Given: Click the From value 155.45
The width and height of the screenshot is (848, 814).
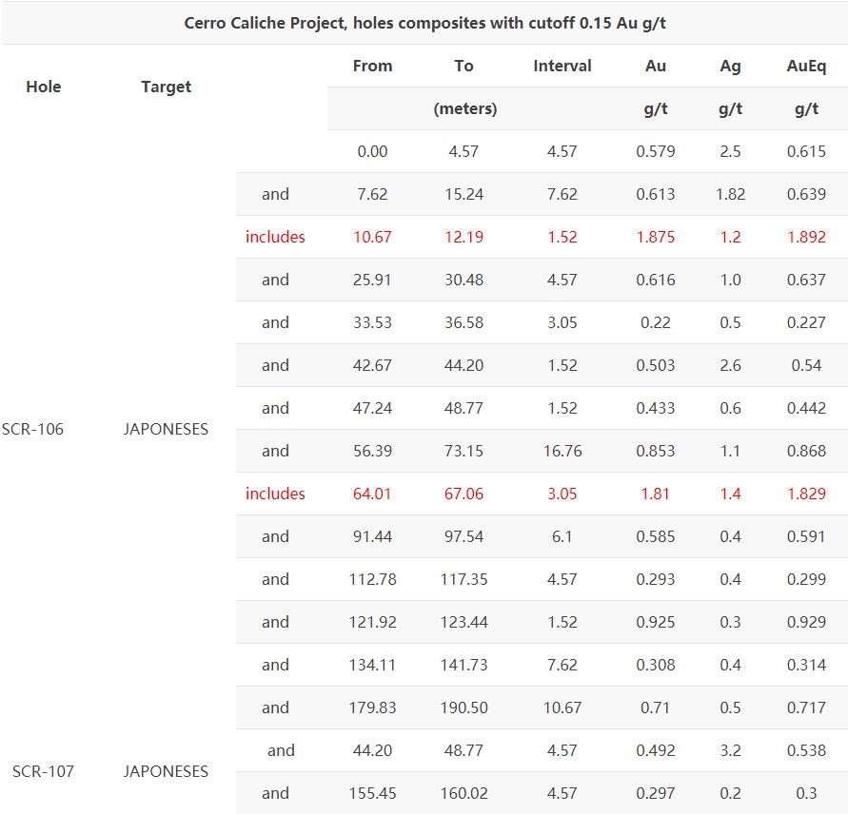Looking at the screenshot, I should [372, 793].
